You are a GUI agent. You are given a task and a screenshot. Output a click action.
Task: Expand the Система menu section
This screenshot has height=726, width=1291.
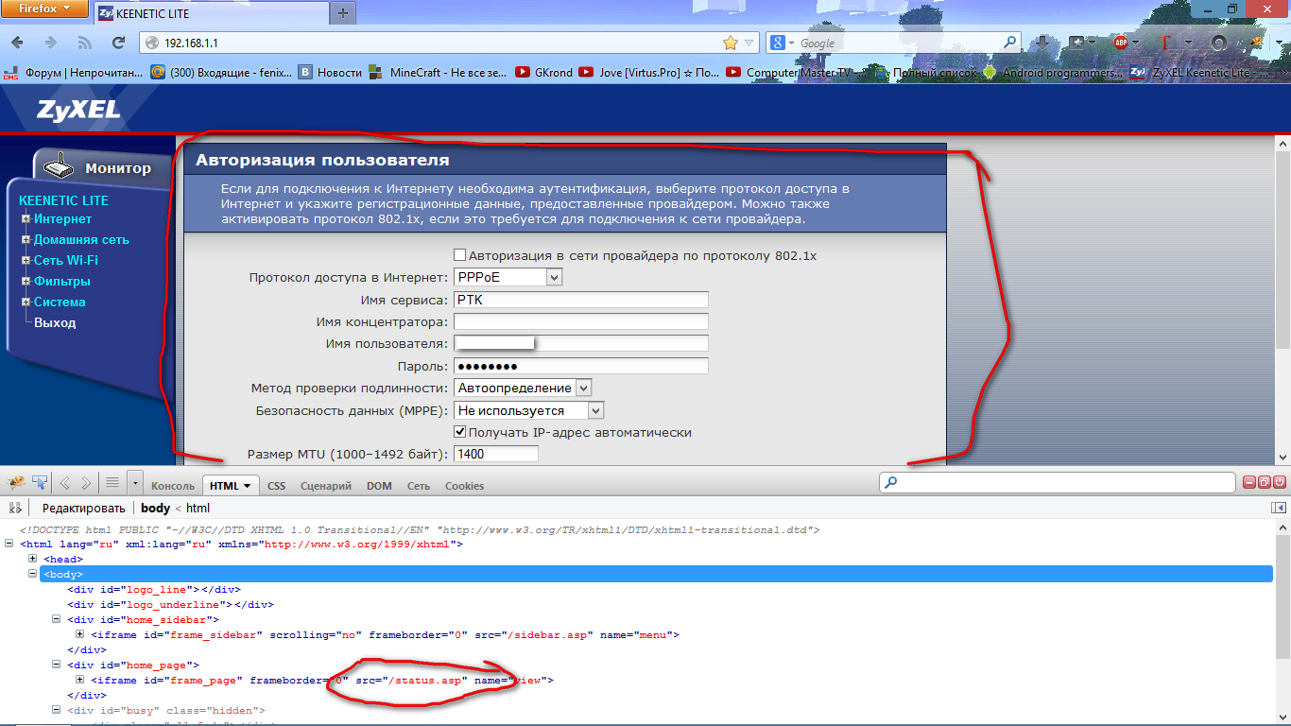tap(26, 302)
